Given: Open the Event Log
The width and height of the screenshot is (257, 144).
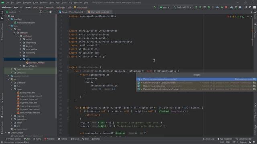Looking at the screenshot, I should tap(208, 139).
